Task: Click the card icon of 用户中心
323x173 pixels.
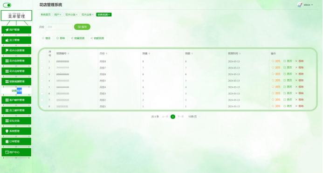Action: click(x=7, y=152)
